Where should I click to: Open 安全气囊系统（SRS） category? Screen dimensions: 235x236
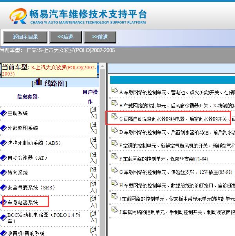coord(31,187)
